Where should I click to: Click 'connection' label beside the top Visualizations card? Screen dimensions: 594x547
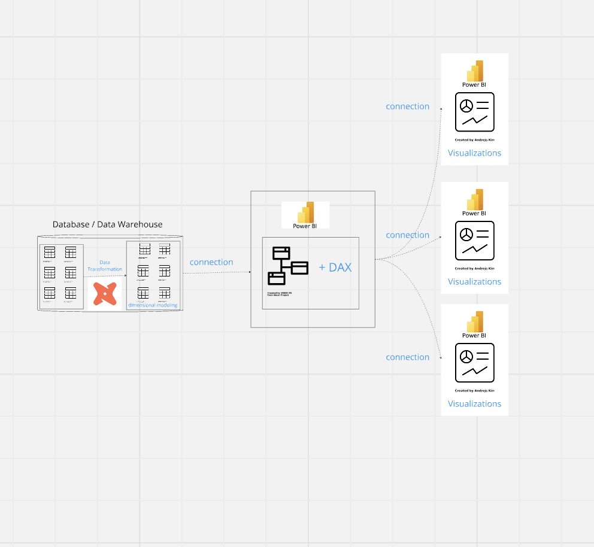tap(408, 107)
